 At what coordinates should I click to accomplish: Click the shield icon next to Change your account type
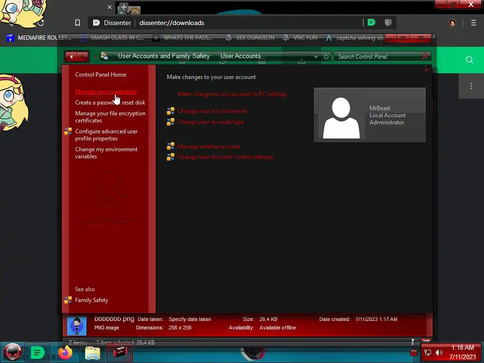pyautogui.click(x=170, y=122)
